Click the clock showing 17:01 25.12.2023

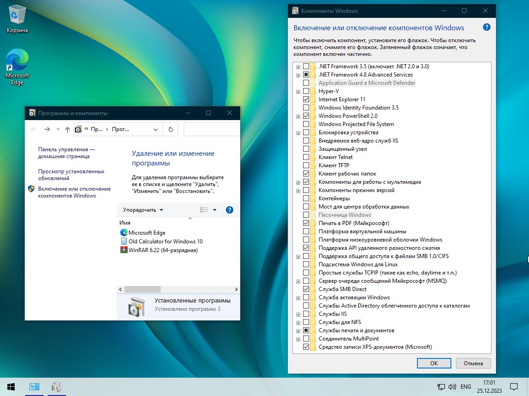[x=489, y=386]
